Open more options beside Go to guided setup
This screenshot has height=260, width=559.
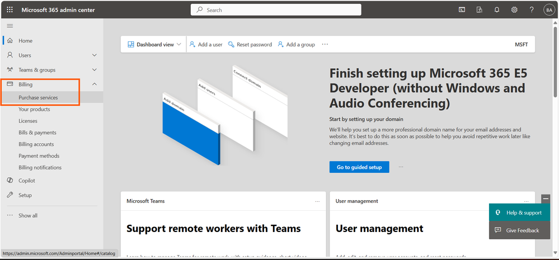(401, 167)
